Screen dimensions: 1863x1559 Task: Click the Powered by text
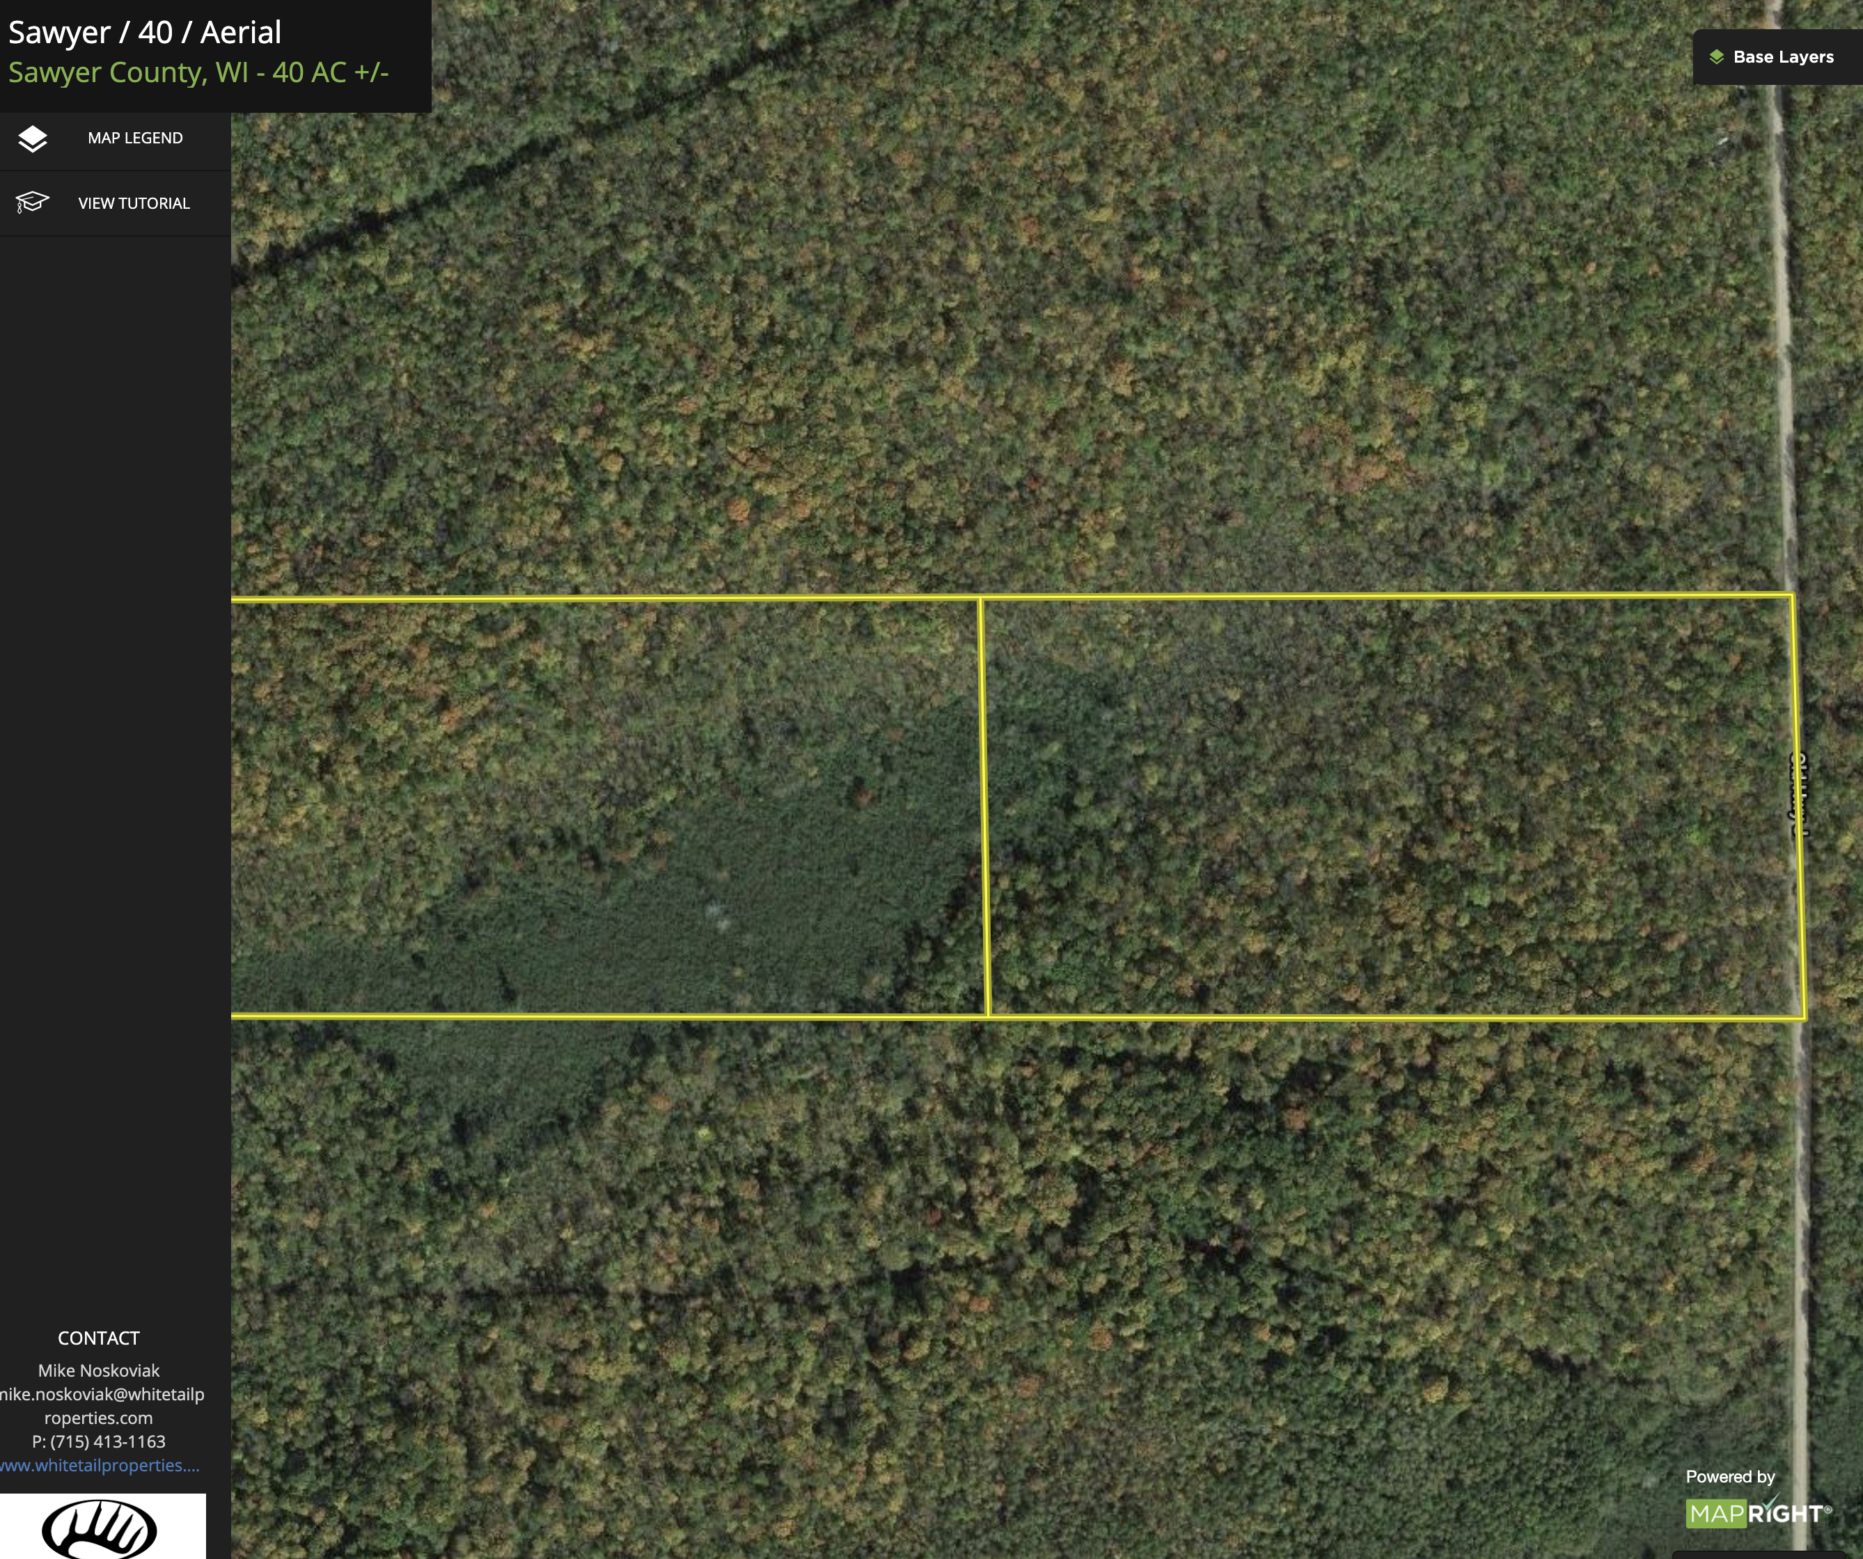point(1730,1477)
